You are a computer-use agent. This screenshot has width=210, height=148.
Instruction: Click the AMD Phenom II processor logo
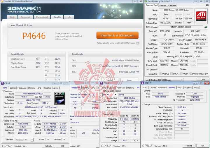click(60, 99)
